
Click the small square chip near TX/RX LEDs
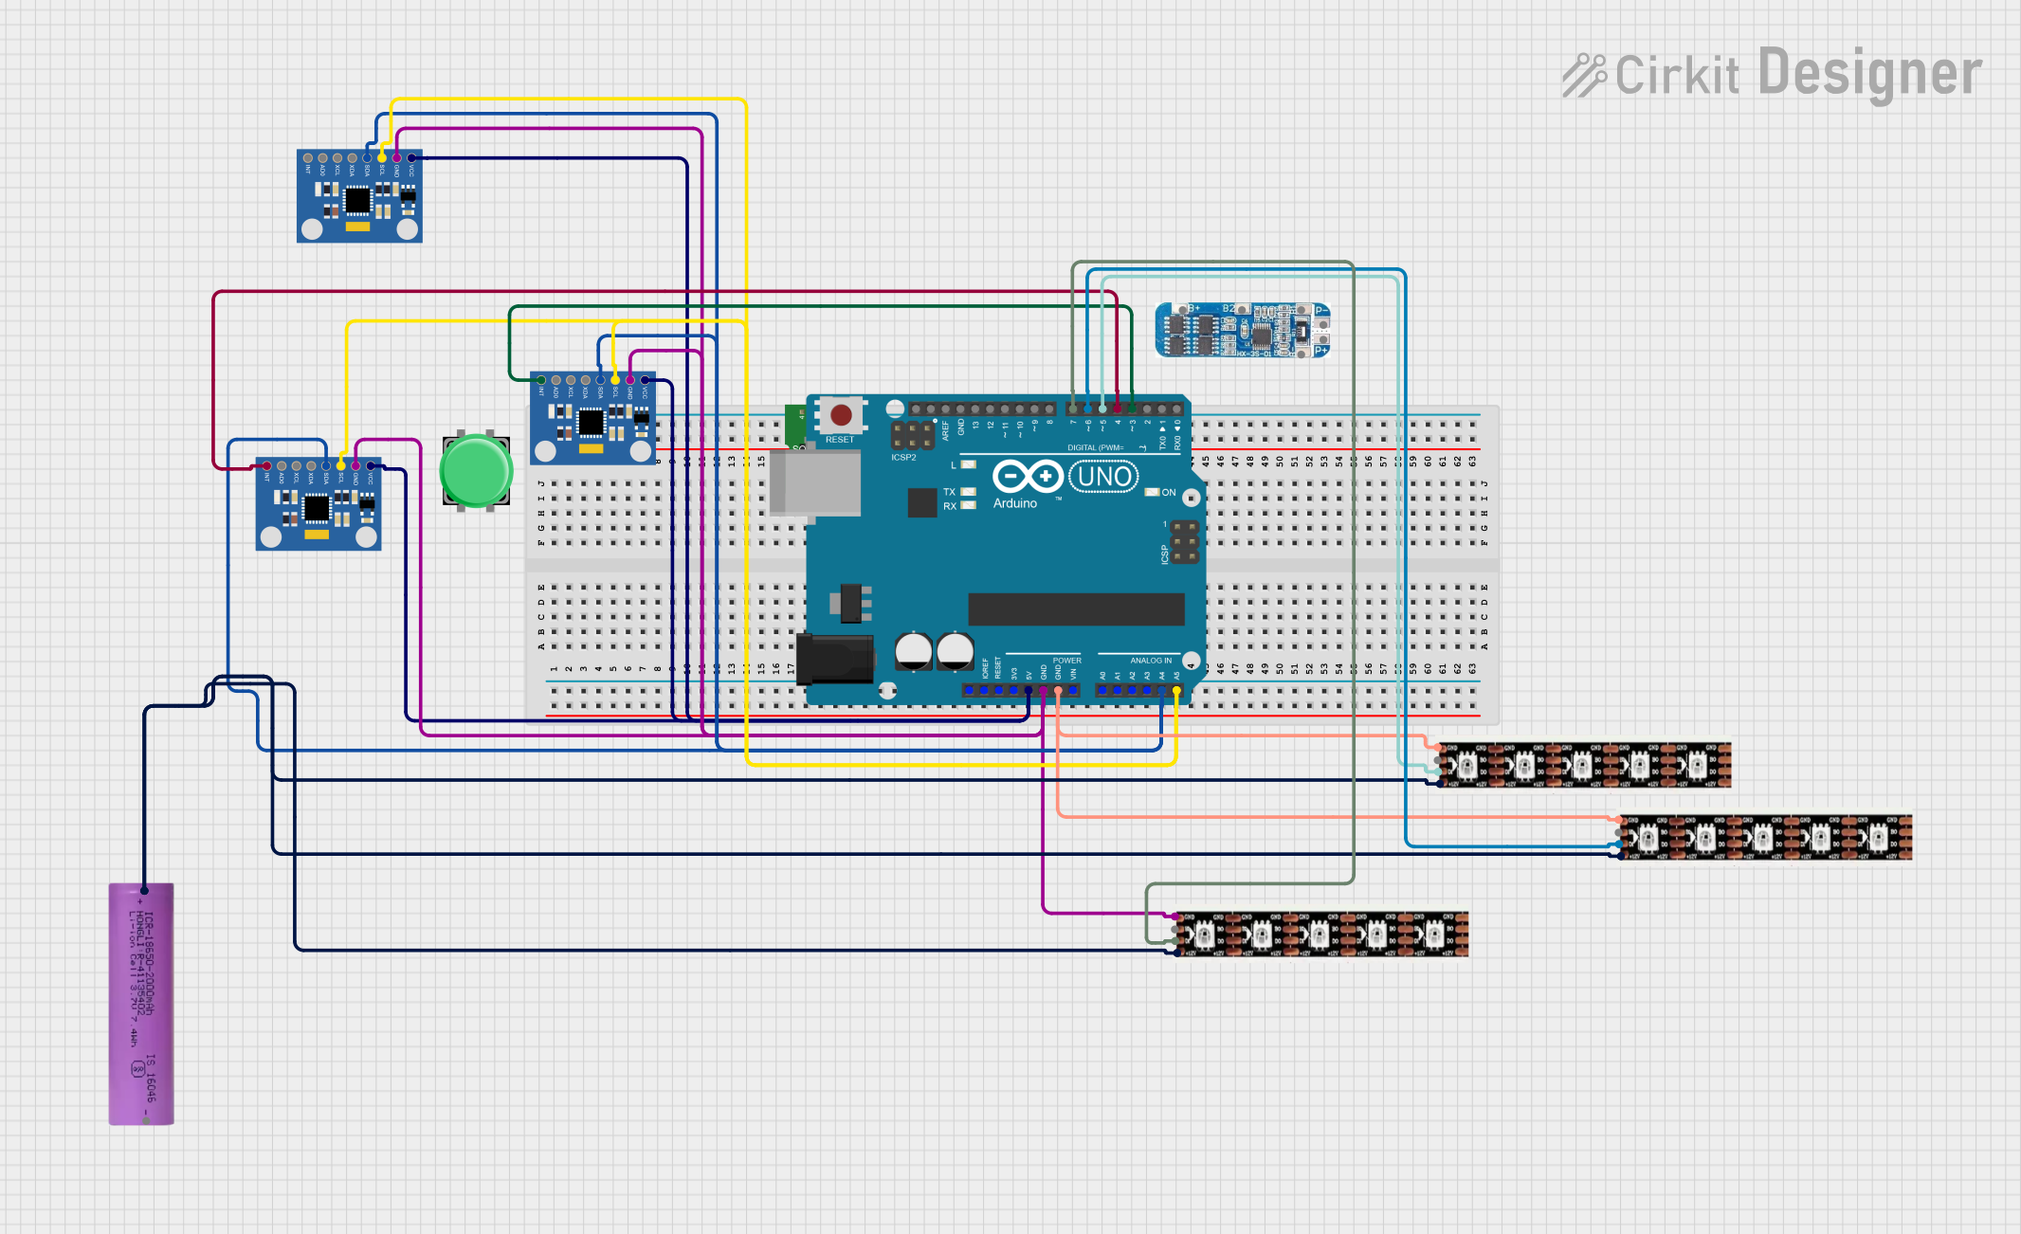pos(921,502)
